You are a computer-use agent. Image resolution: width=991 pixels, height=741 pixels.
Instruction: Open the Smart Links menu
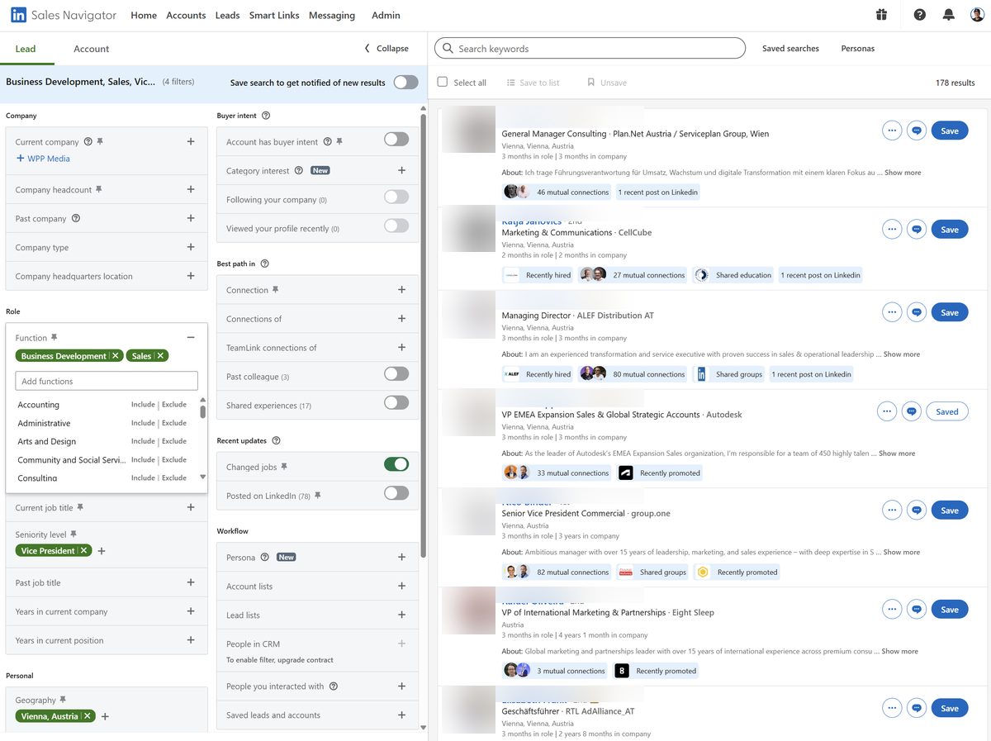coord(273,15)
